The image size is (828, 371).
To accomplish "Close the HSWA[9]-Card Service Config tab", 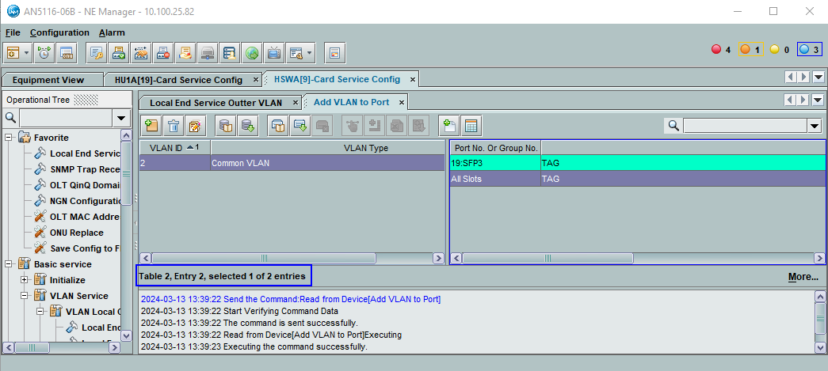I will (x=413, y=80).
